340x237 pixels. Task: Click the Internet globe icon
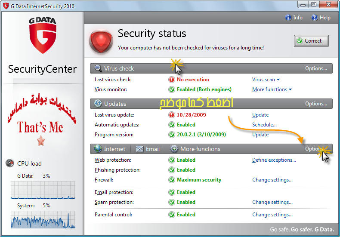click(98, 149)
